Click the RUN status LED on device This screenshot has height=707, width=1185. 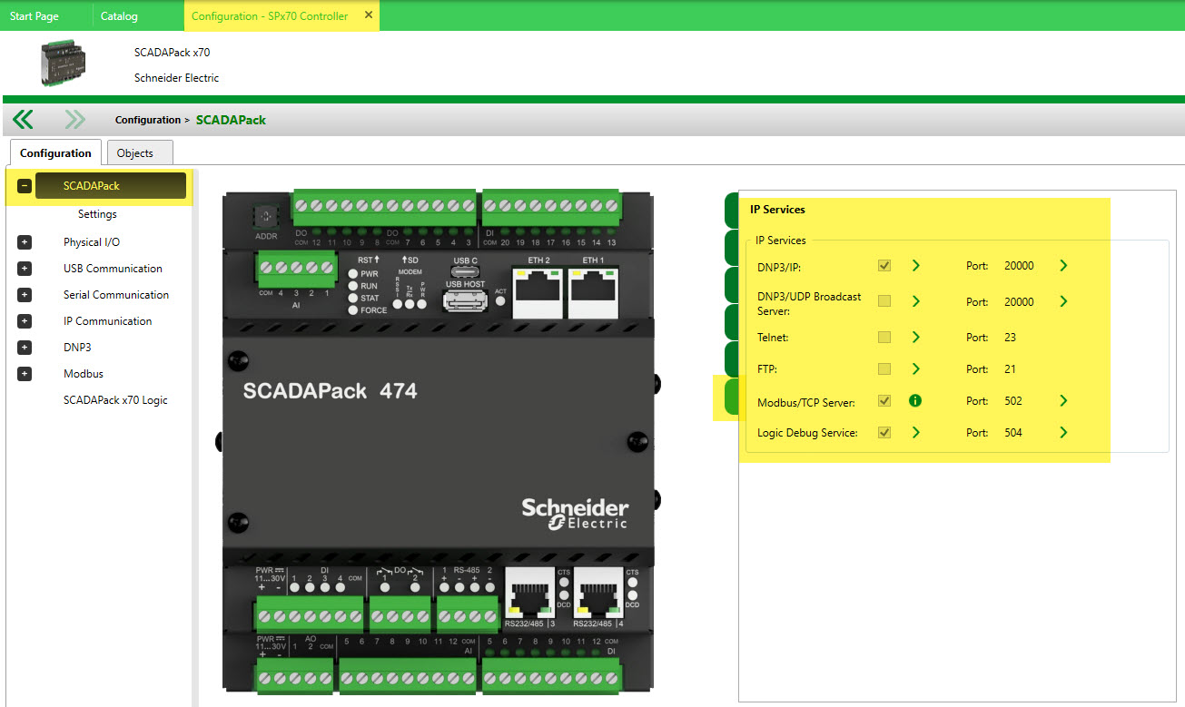[352, 286]
